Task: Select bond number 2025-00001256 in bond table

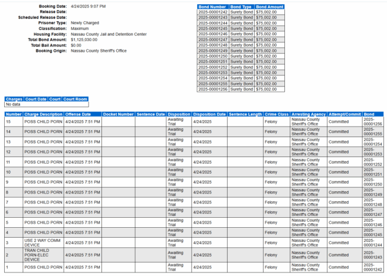Action: point(213,89)
